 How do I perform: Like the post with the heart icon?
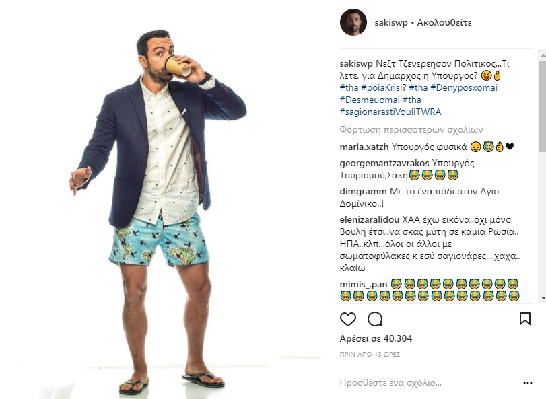pyautogui.click(x=348, y=319)
